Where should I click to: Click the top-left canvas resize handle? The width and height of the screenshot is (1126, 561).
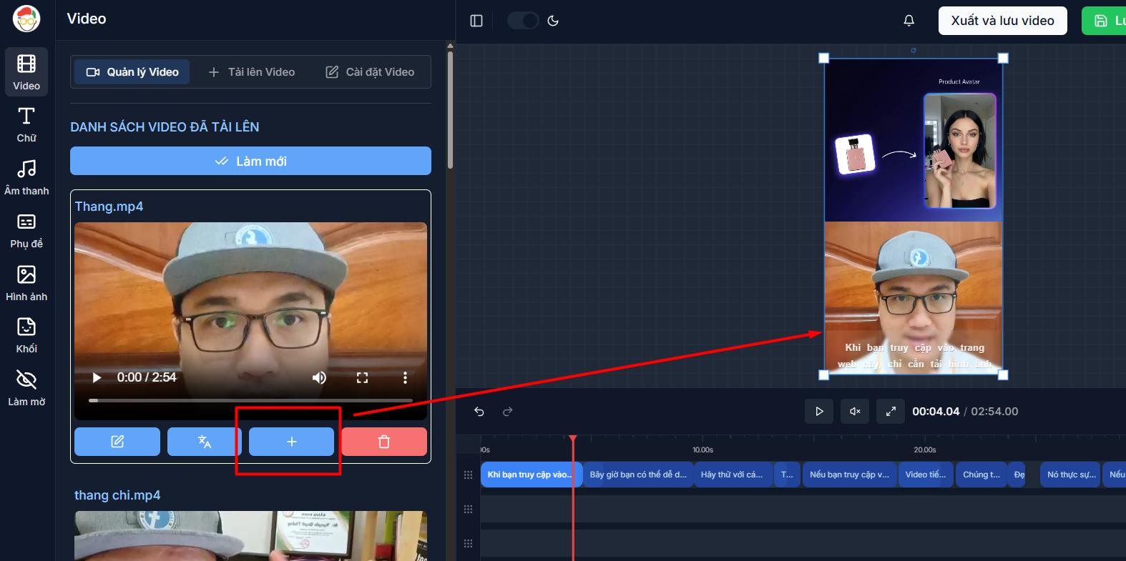click(x=824, y=58)
